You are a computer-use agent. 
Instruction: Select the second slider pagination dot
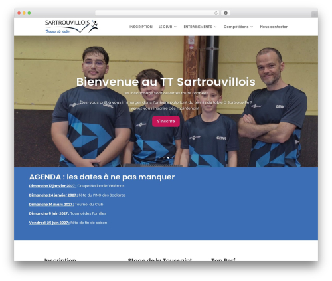164,157
